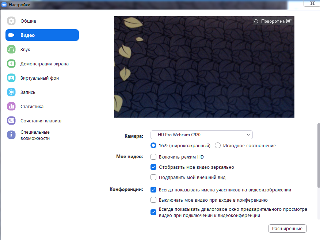Screen dimensions: 320x240
Task: Enable the Включить режим HD checkbox
Action: tap(154, 157)
